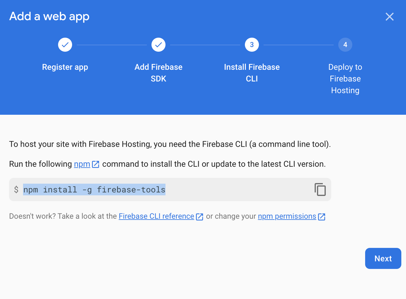Image resolution: width=406 pixels, height=299 pixels.
Task: Open the npm permissions link
Action: tap(287, 216)
